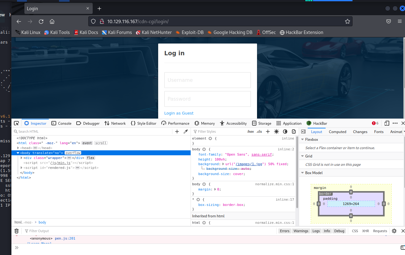Screen dimensions: 405x255
Task: Click the trash icon to clear console output
Action: (17, 231)
